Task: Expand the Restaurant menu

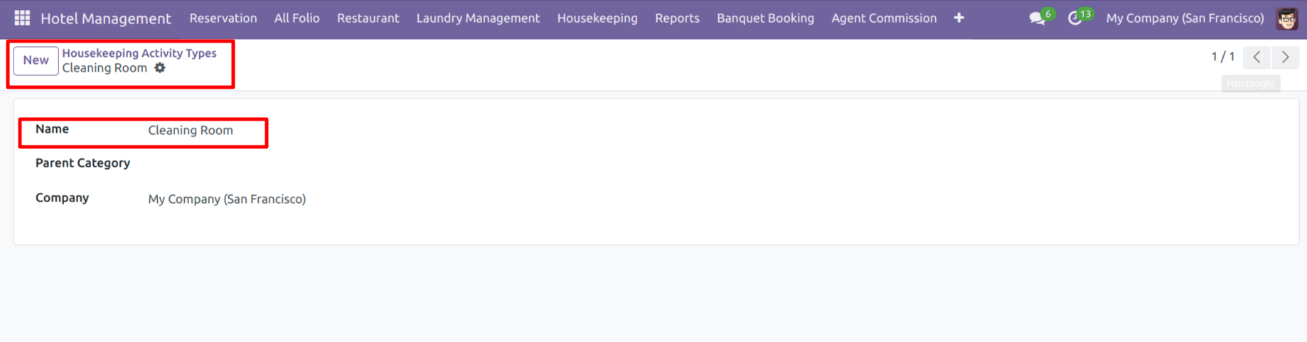Action: click(368, 18)
